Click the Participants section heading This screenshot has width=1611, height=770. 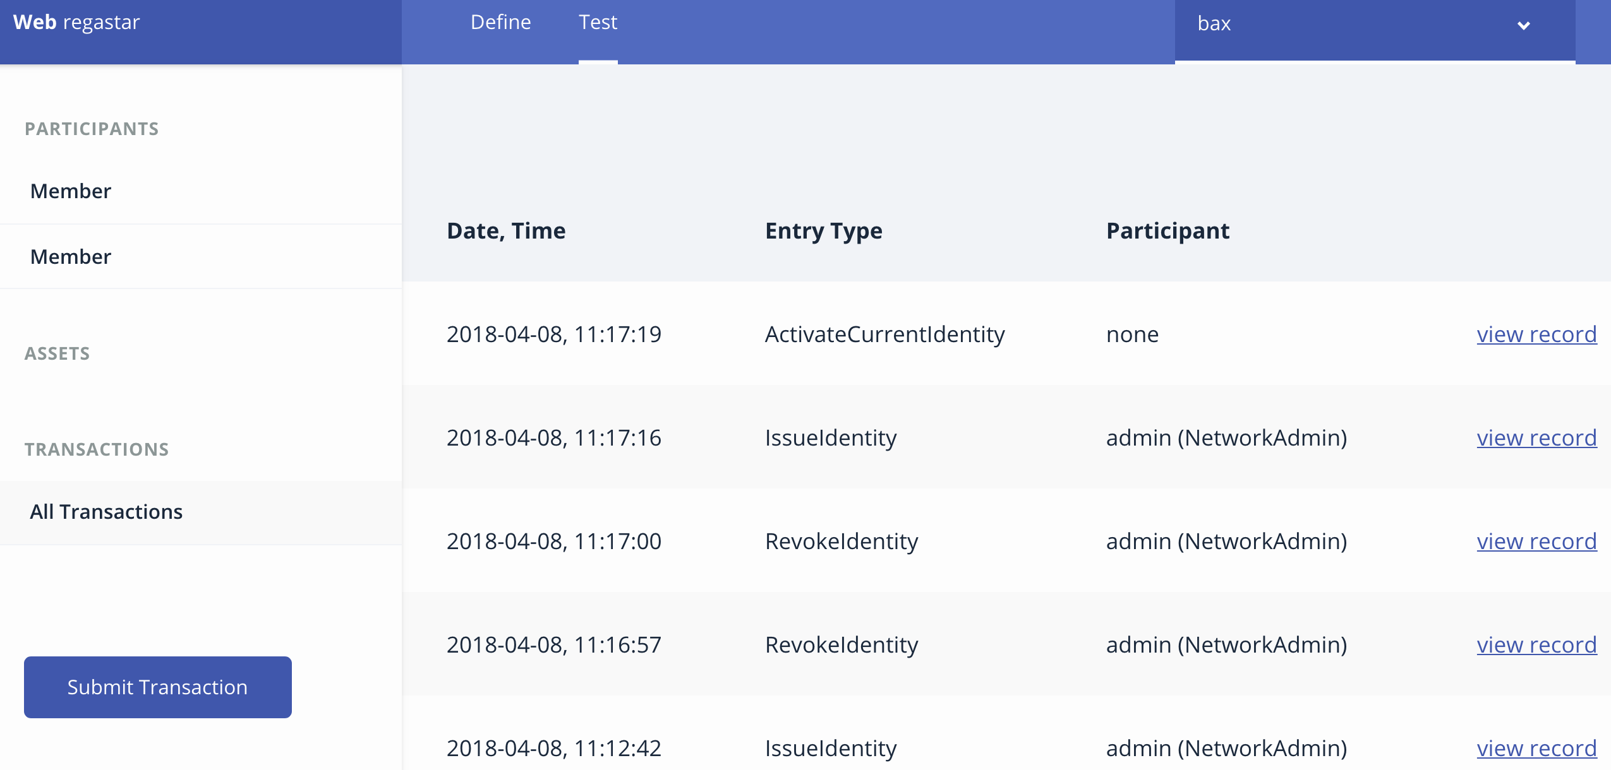click(x=92, y=129)
